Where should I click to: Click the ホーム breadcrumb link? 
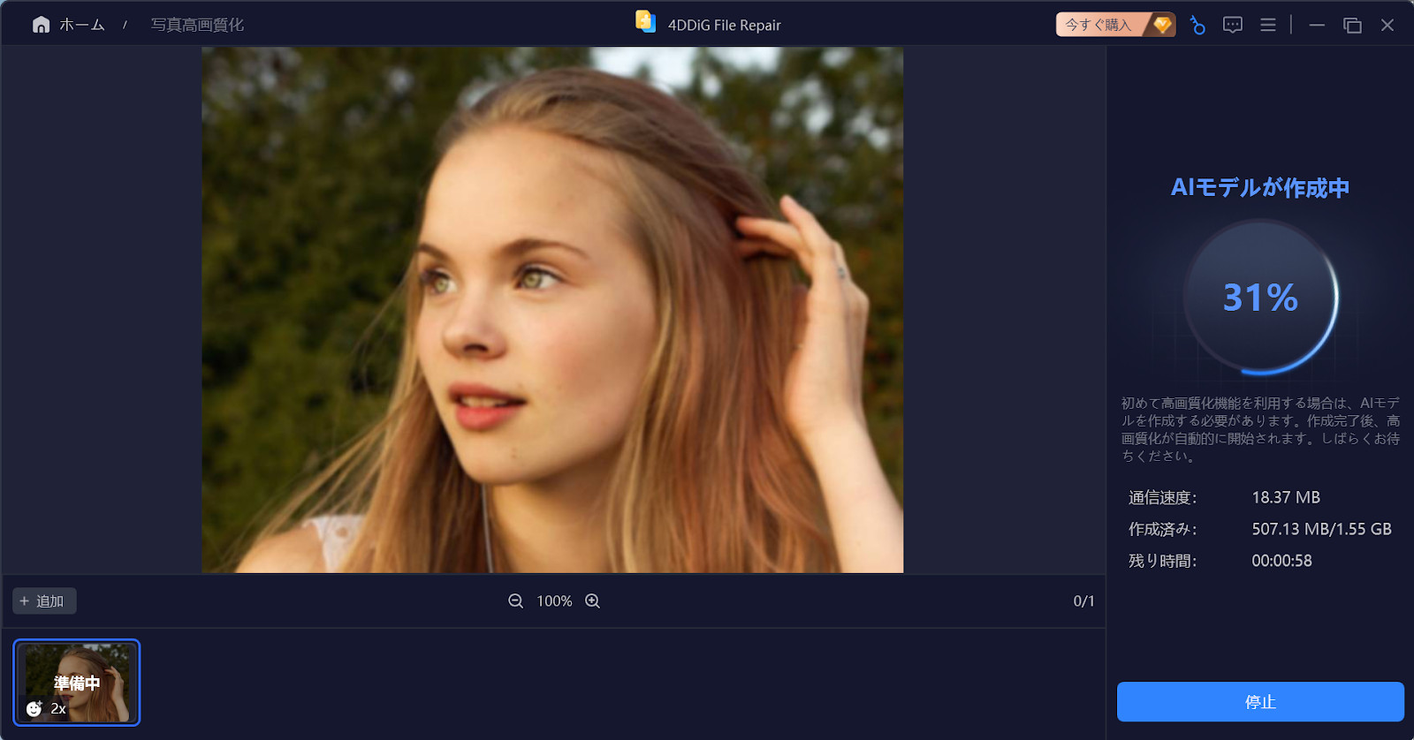(82, 25)
